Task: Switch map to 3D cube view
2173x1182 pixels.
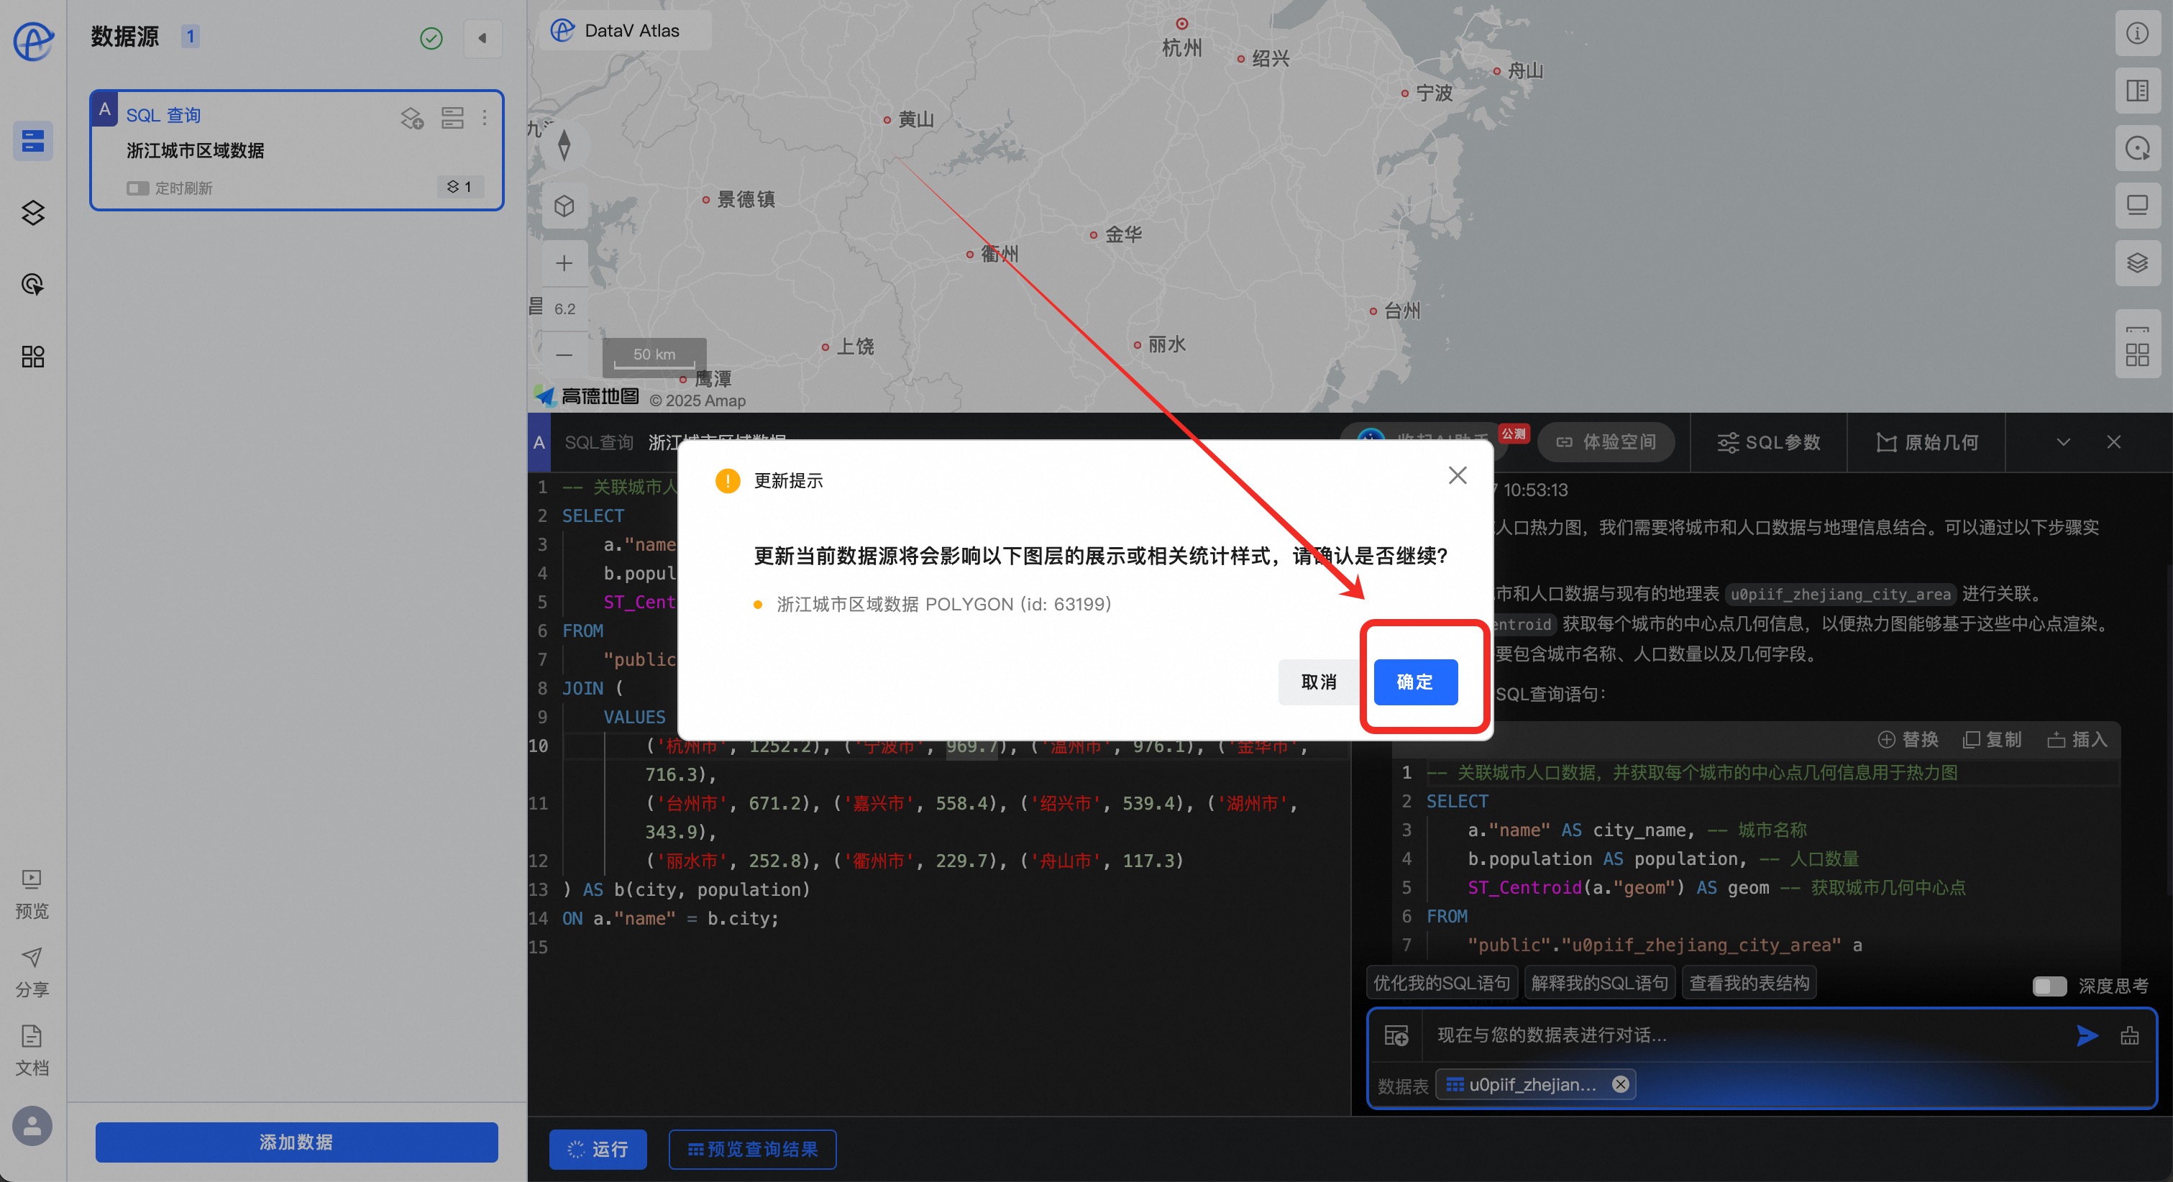Action: point(564,206)
